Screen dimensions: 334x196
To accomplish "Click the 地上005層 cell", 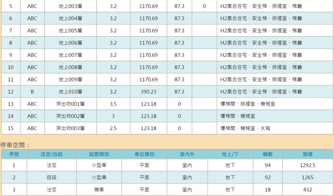I will (71, 31).
